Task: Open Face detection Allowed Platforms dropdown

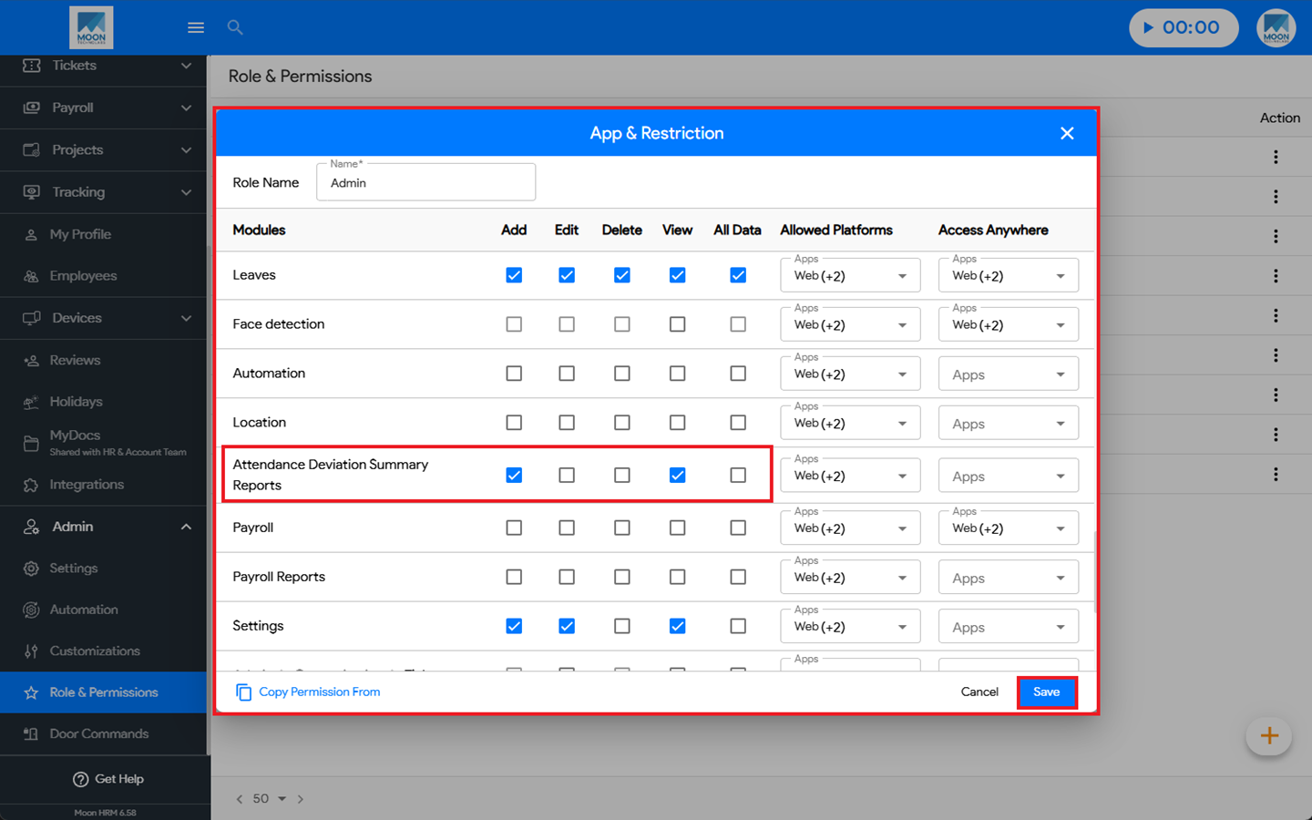Action: [x=850, y=324]
